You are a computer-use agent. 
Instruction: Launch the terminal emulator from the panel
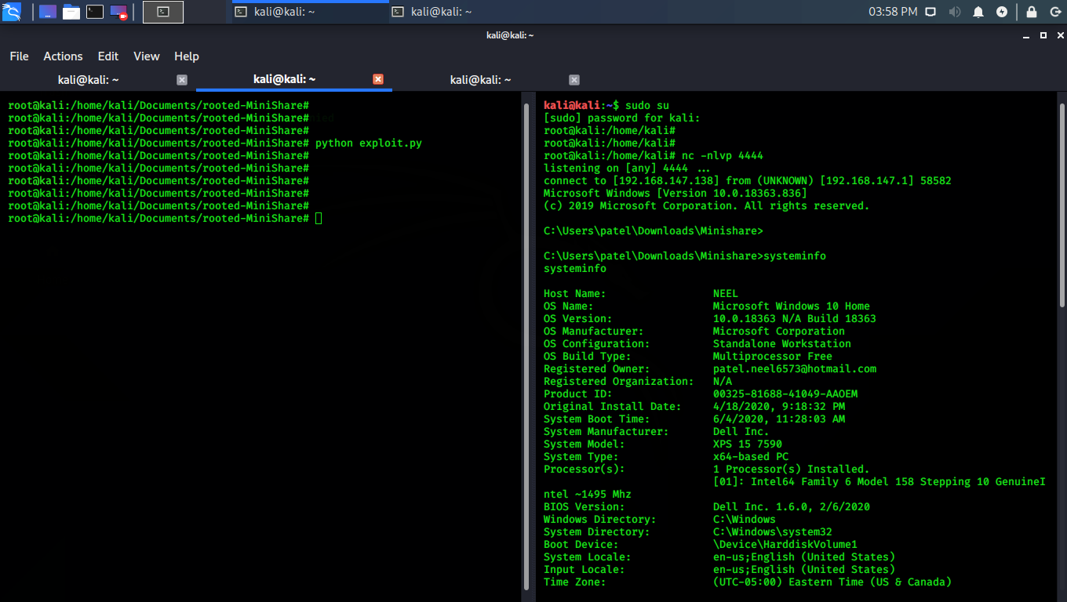[95, 12]
